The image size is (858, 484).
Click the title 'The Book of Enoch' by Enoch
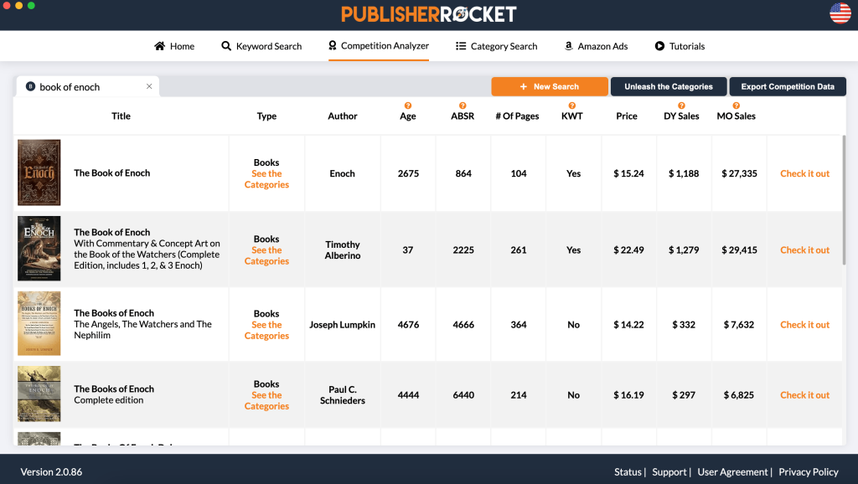[112, 172]
